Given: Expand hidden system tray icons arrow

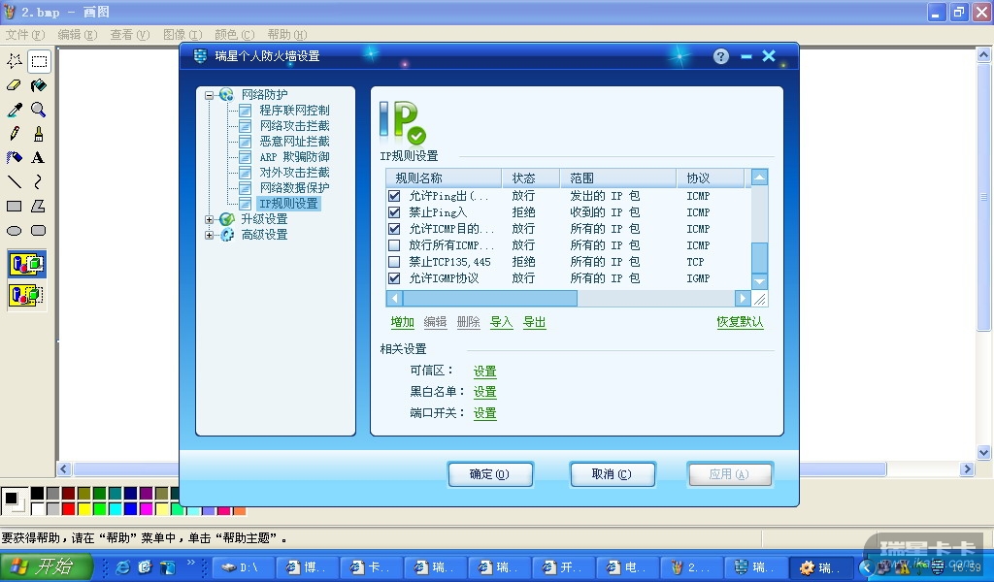Looking at the screenshot, I should (866, 567).
